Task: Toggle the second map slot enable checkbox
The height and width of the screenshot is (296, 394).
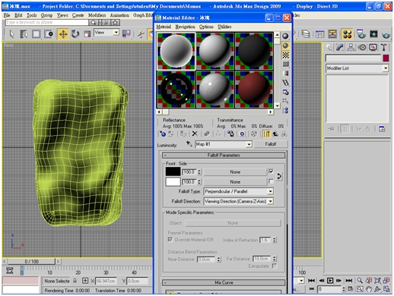Action: 271,181
